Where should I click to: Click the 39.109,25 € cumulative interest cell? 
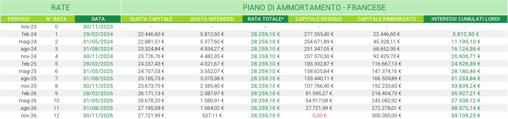coord(465,116)
